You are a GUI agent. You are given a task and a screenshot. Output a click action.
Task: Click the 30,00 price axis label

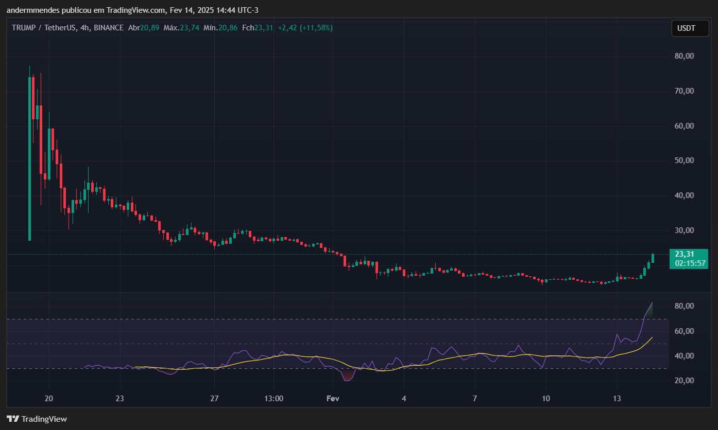pyautogui.click(x=685, y=230)
